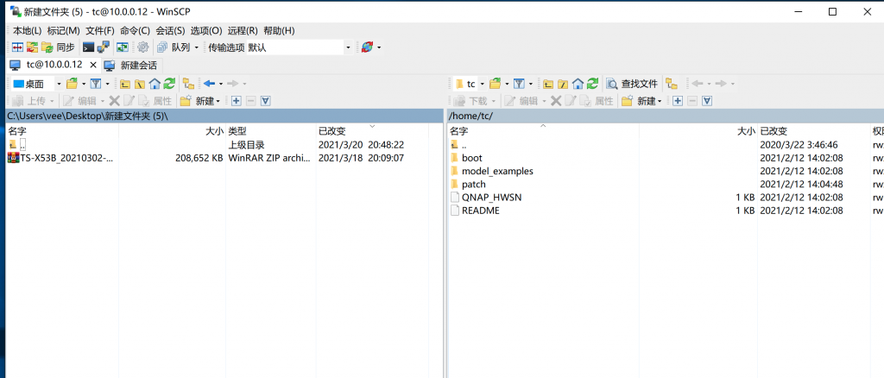The width and height of the screenshot is (884, 378).
Task: Toggle the local panel directory tree icon
Action: click(189, 84)
